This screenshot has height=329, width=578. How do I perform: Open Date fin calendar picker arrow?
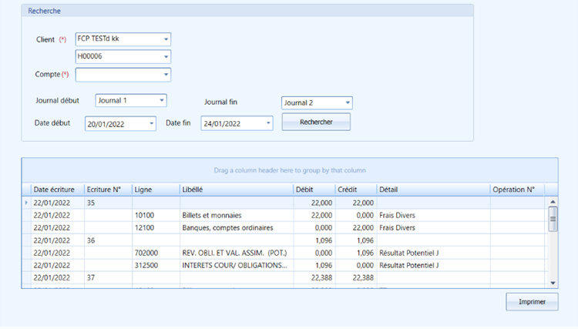coord(268,123)
